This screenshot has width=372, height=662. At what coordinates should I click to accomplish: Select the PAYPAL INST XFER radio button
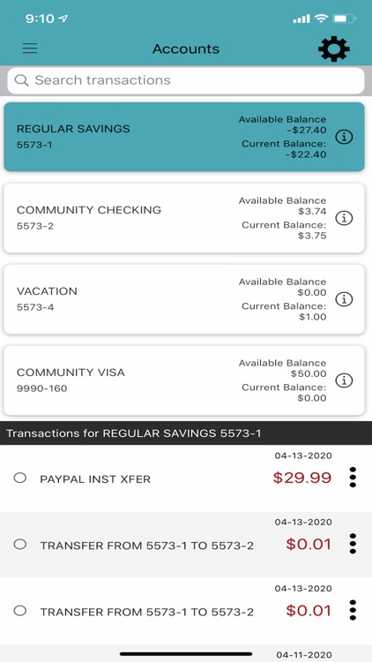(19, 478)
